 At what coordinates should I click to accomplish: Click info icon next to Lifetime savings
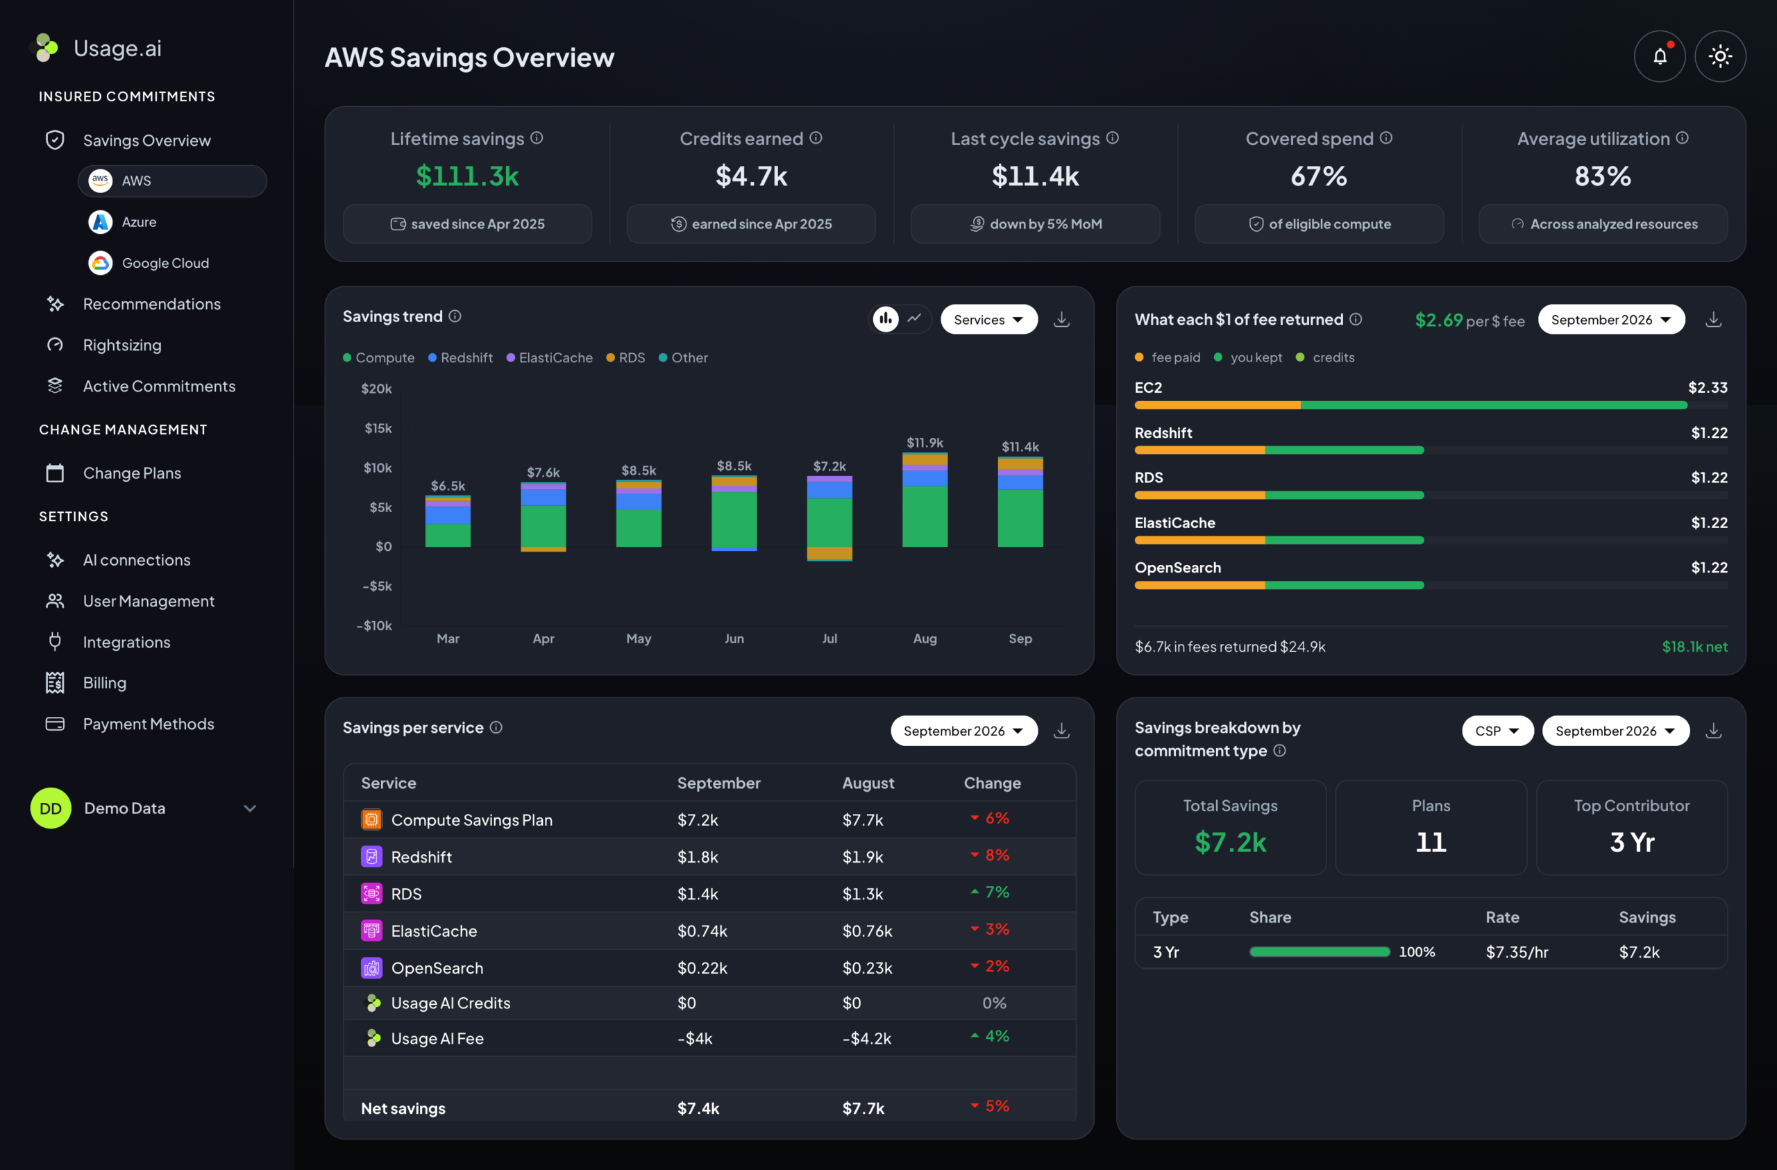[x=537, y=138]
